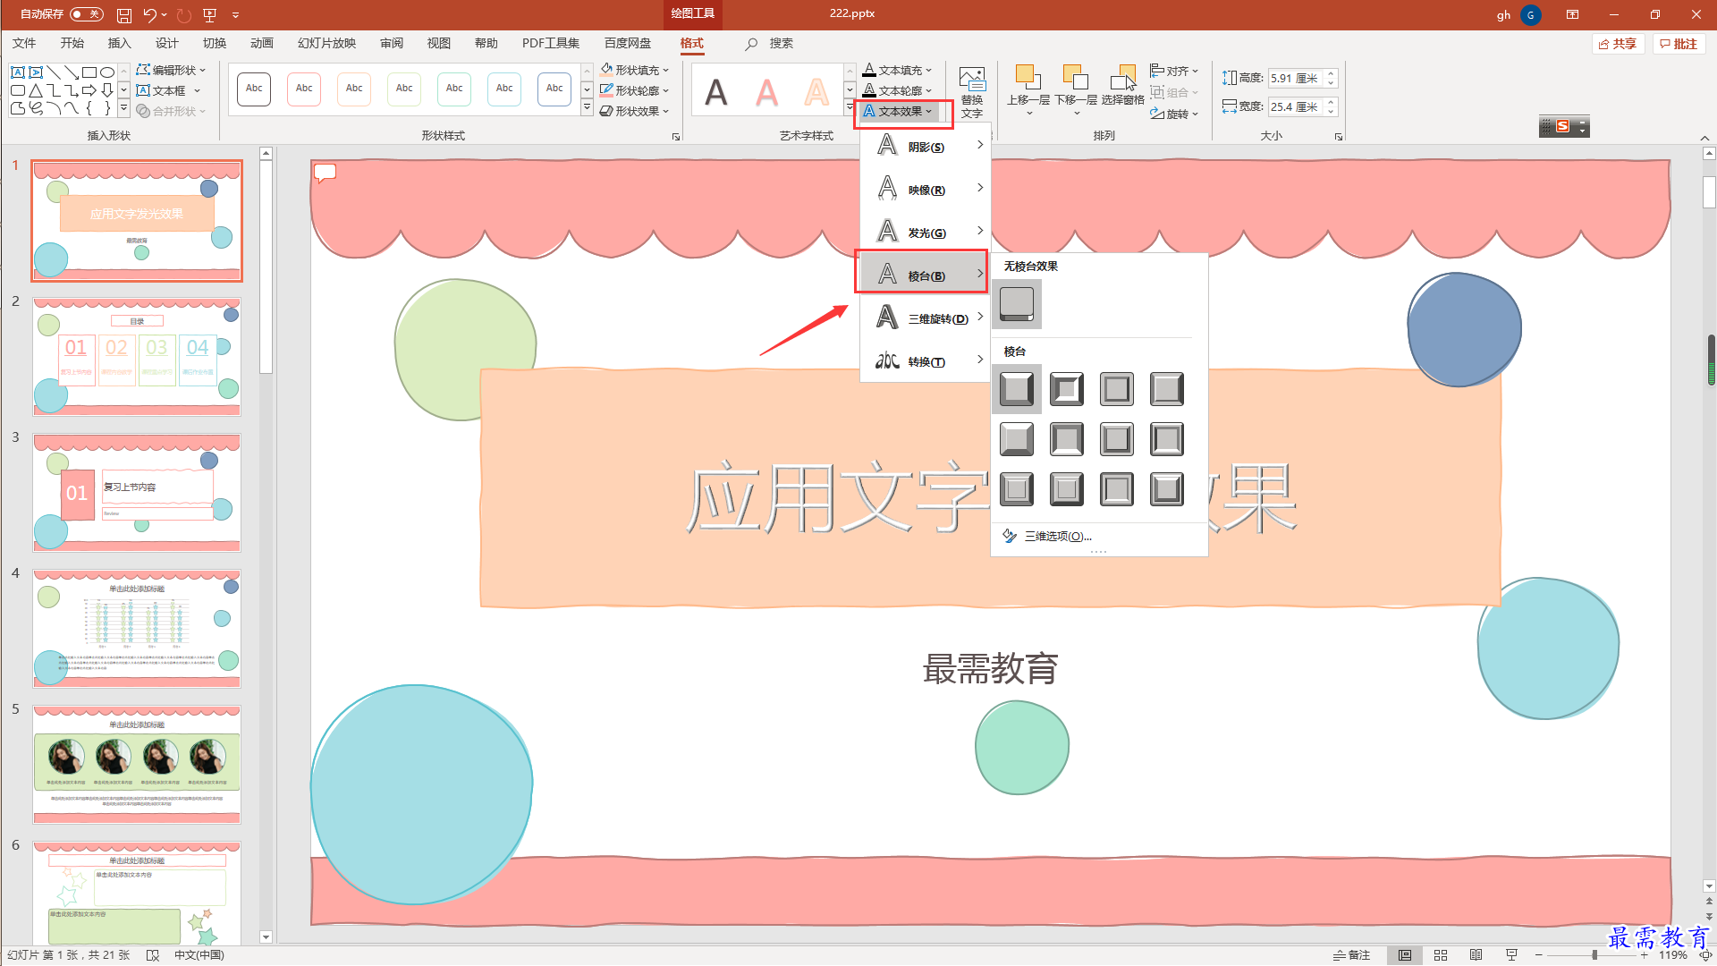This screenshot has height=966, width=1717.
Task: Open the 文件 menu tab
Action: coord(24,43)
